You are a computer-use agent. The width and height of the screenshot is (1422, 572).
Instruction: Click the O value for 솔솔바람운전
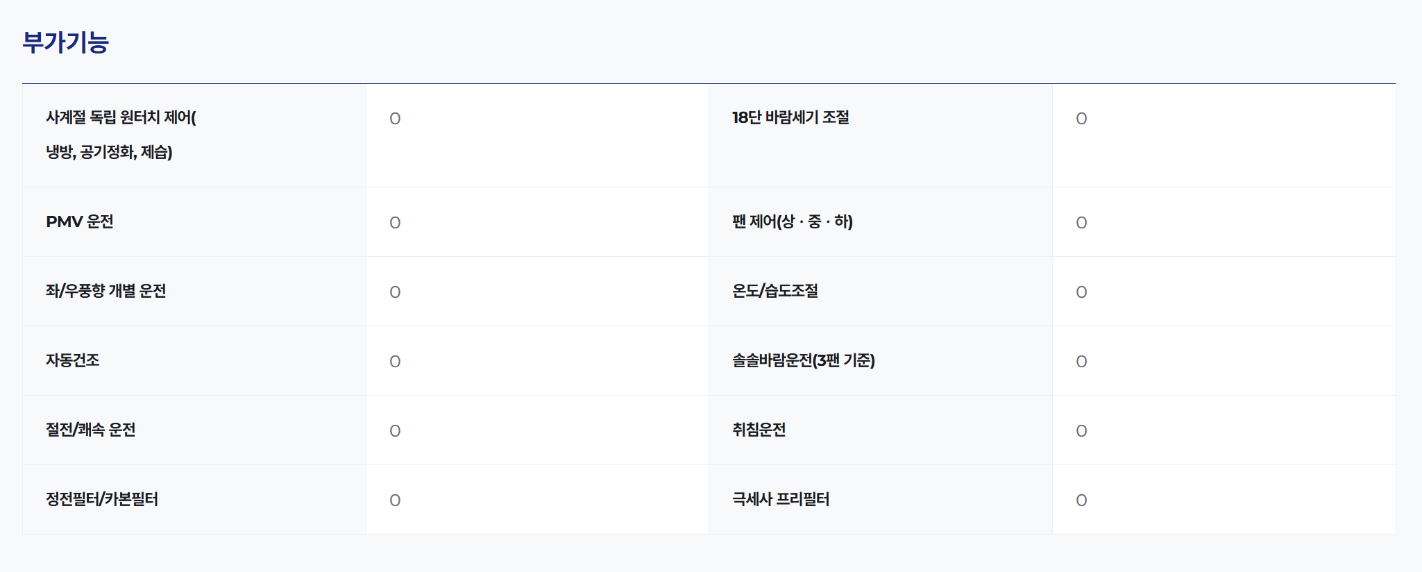[x=1081, y=362]
